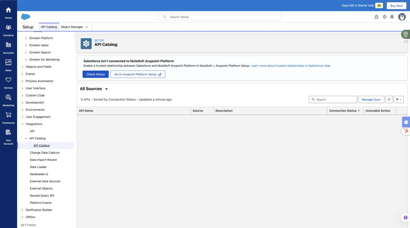Open the All Sources list view dropdown
The width and height of the screenshot is (410, 228).
point(106,89)
